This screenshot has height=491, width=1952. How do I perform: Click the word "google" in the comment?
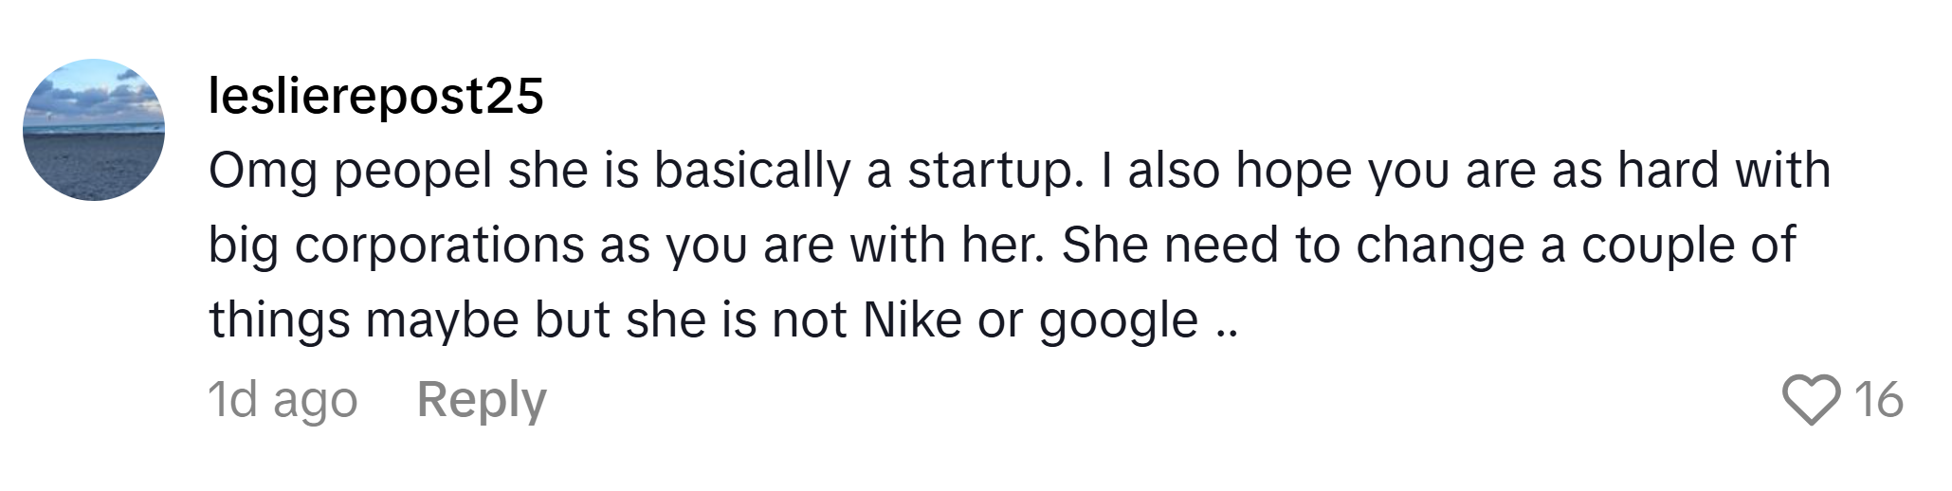pos(1119,320)
